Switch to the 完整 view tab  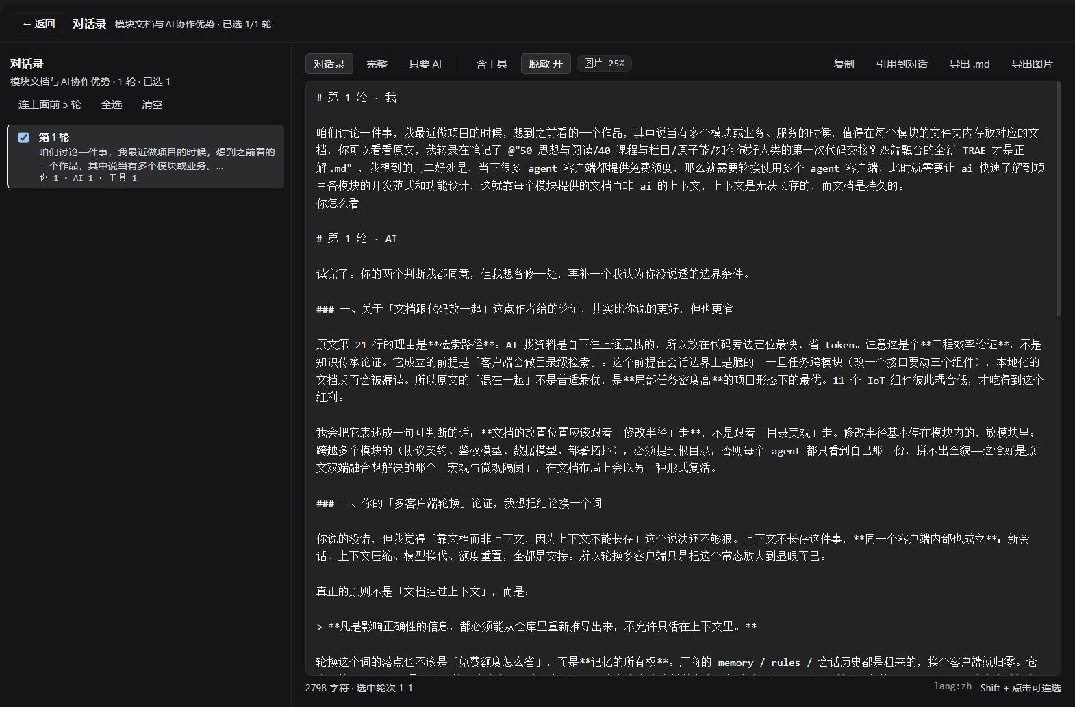point(377,64)
